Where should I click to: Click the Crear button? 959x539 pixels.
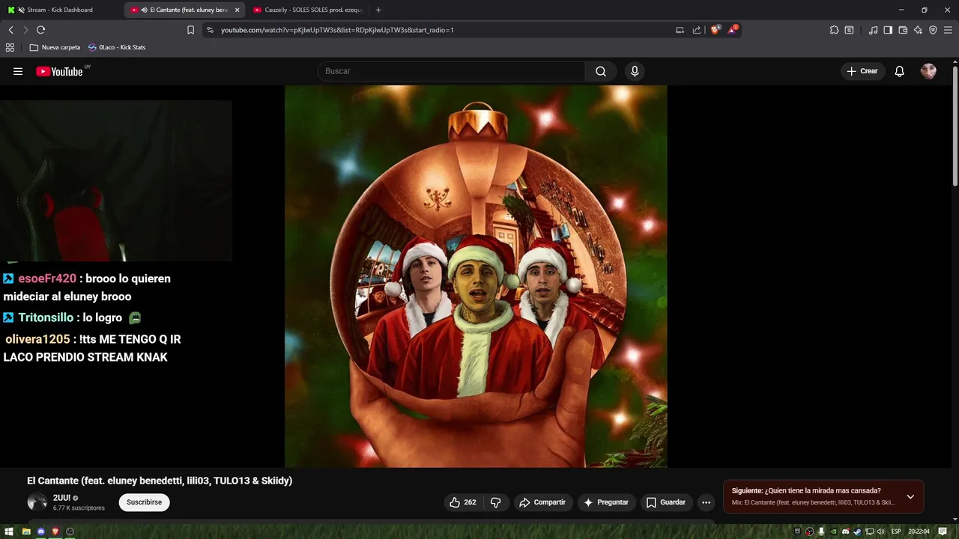point(862,71)
